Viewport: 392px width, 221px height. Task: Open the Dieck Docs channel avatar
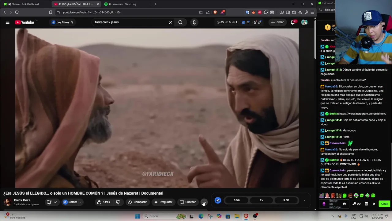click(8, 202)
